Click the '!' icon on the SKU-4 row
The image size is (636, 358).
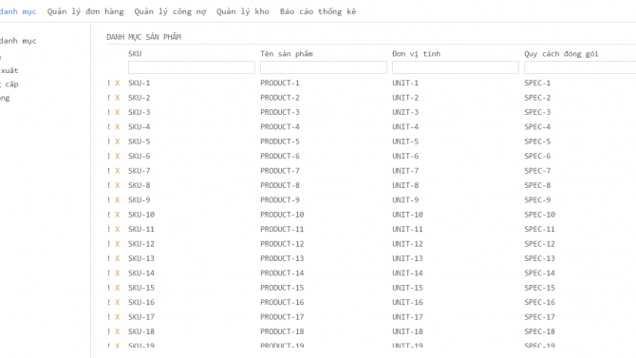tap(108, 126)
